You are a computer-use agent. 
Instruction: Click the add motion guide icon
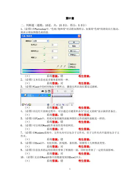(26, 105)
